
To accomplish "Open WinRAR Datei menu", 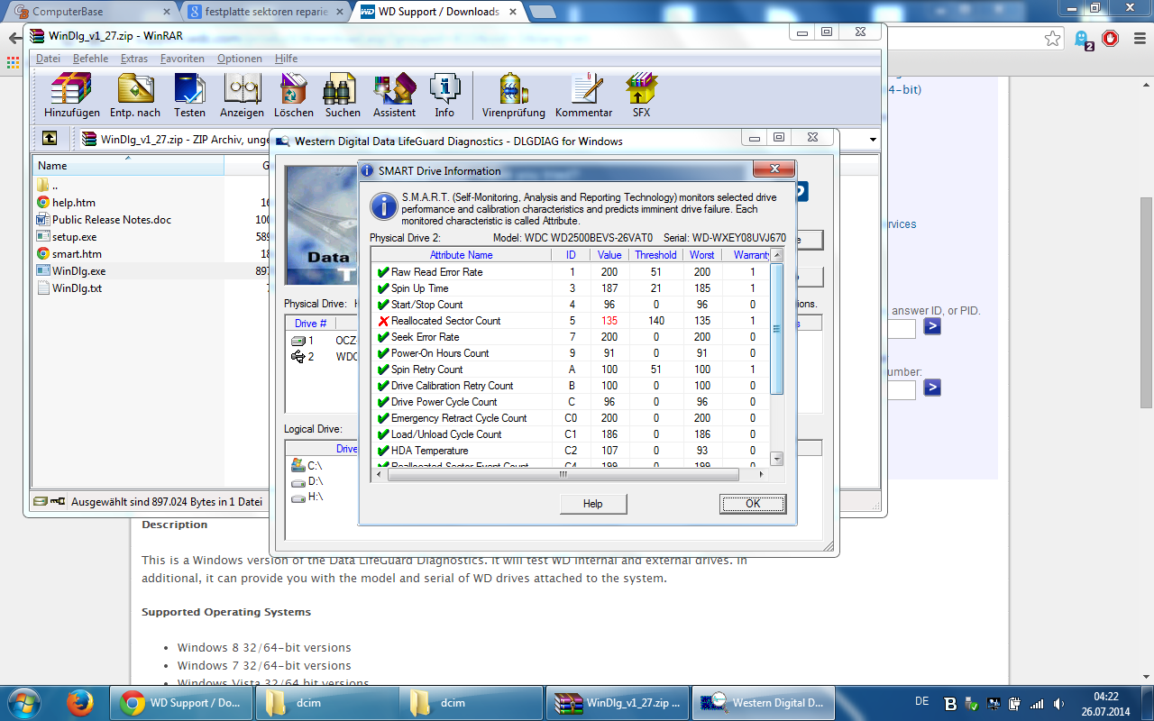I will coord(48,59).
